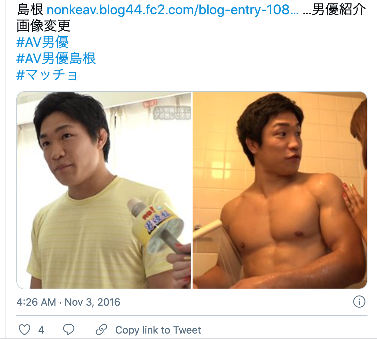The height and width of the screenshot is (339, 377).
Task: Click the 4:26 AM tweet timestamp
Action: [36, 302]
